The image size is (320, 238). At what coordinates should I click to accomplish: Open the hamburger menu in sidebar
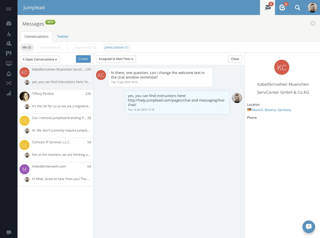(x=9, y=9)
